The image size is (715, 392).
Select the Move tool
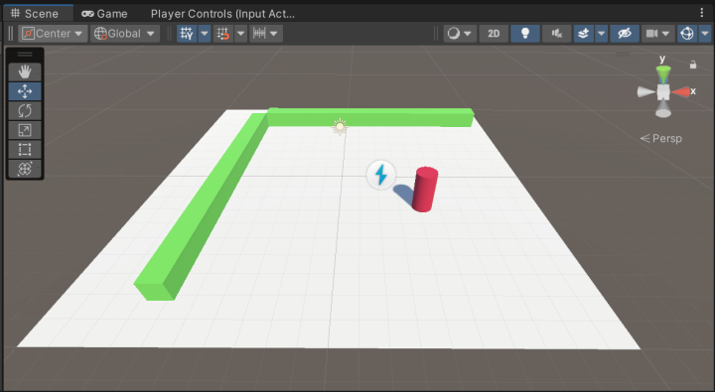point(25,91)
